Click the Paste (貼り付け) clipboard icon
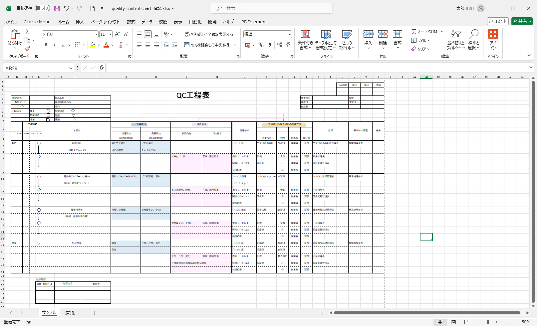Screen dimensions: 537x326 click(15, 35)
